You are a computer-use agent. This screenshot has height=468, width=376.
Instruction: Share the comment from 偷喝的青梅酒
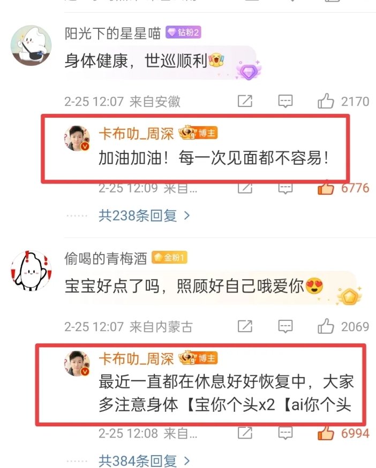click(245, 326)
